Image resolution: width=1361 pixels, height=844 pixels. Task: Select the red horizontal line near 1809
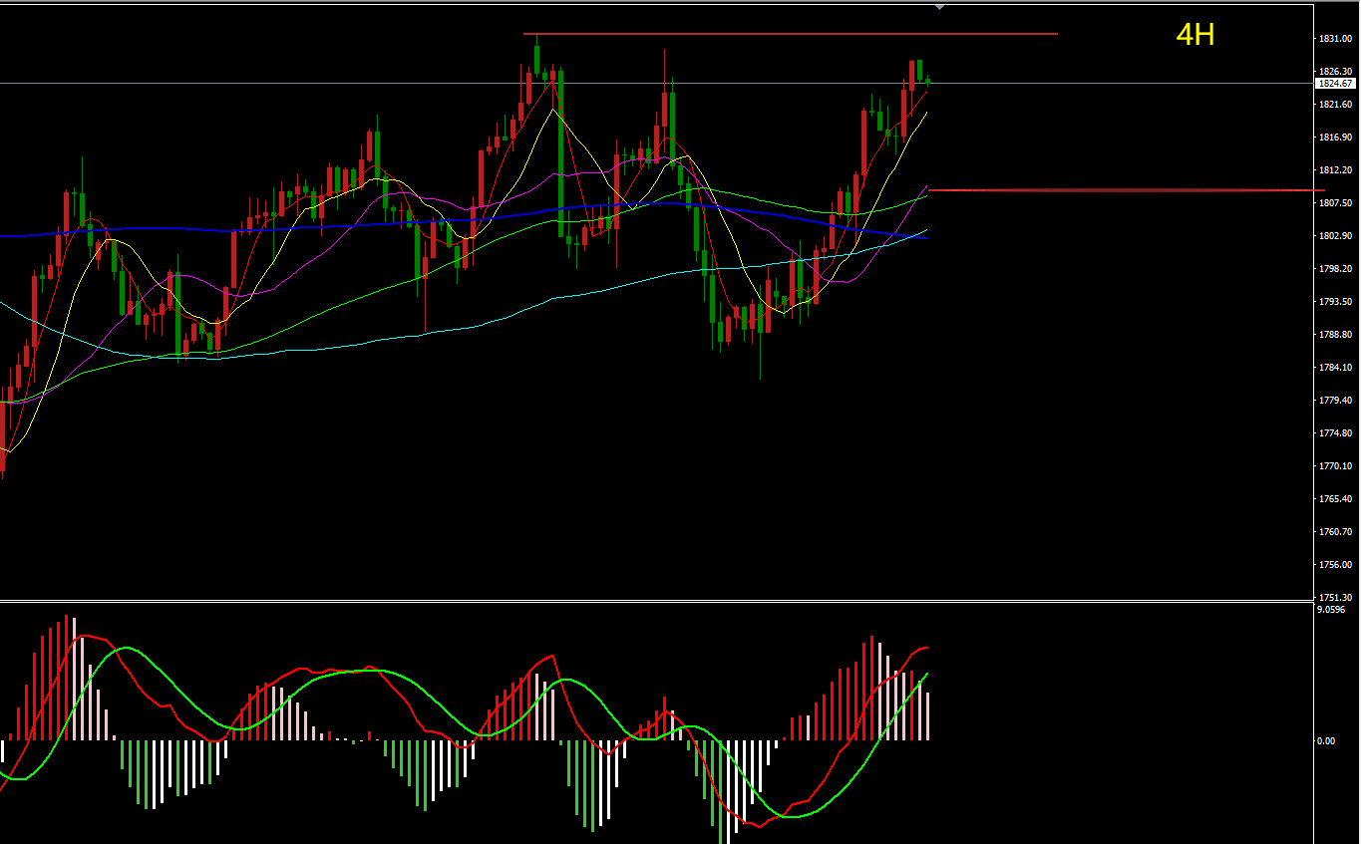(1127, 189)
